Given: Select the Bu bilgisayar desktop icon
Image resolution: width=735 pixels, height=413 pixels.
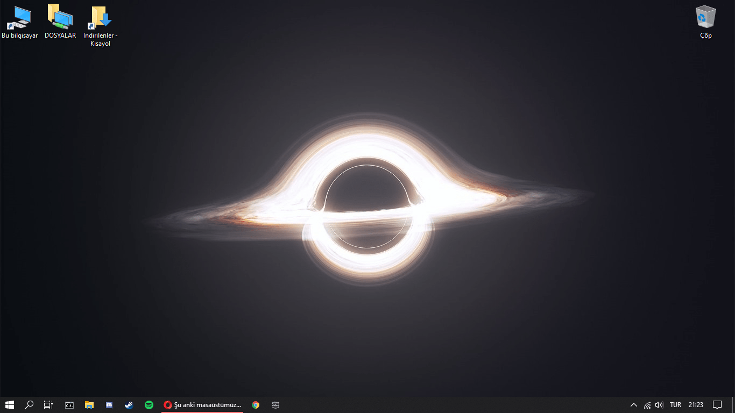Looking at the screenshot, I should (x=20, y=23).
